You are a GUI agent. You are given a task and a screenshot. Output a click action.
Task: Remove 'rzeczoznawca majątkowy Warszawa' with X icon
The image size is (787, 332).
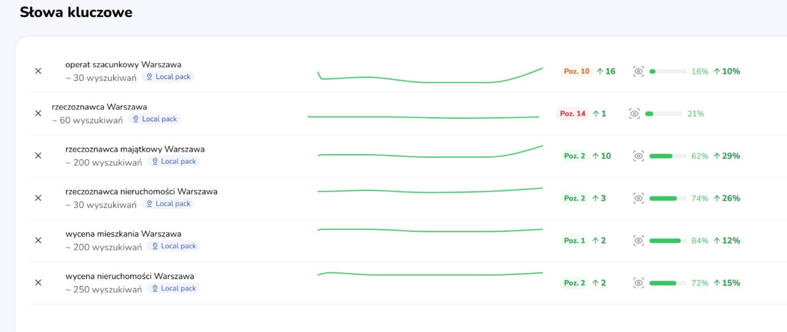pyautogui.click(x=38, y=155)
